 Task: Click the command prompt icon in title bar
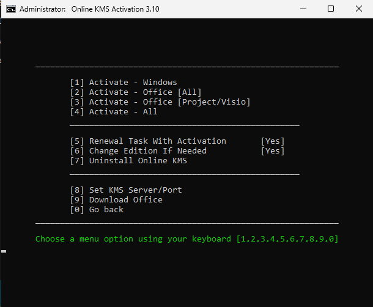pyautogui.click(x=11, y=9)
